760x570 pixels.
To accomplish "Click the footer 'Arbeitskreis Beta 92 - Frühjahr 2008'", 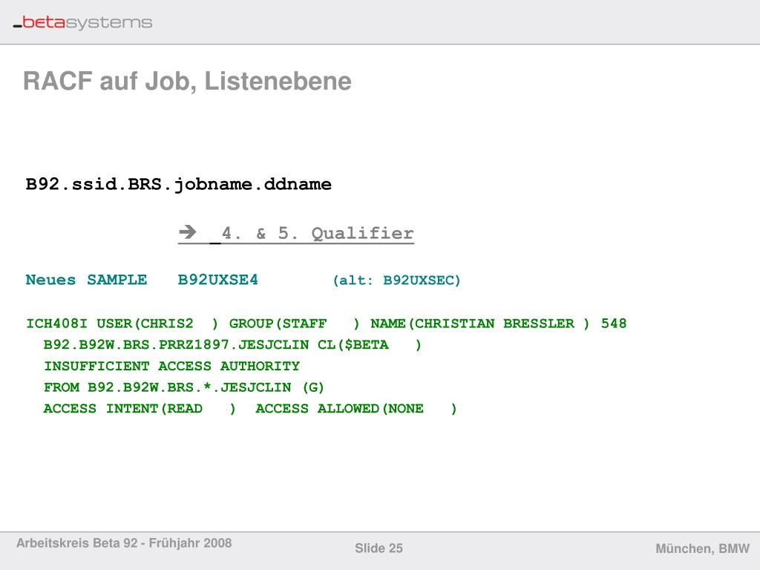I will pos(124,543).
